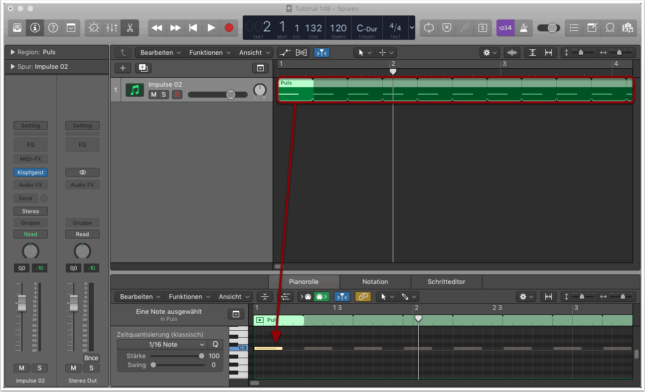Click the Klopfgeist instrument slot
Image resolution: width=645 pixels, height=392 pixels.
click(x=30, y=172)
